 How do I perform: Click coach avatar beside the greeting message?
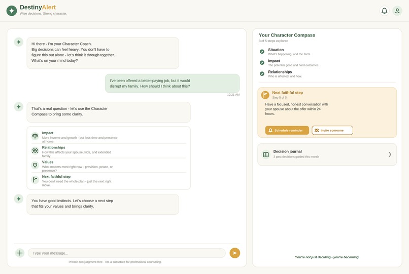coord(19,42)
